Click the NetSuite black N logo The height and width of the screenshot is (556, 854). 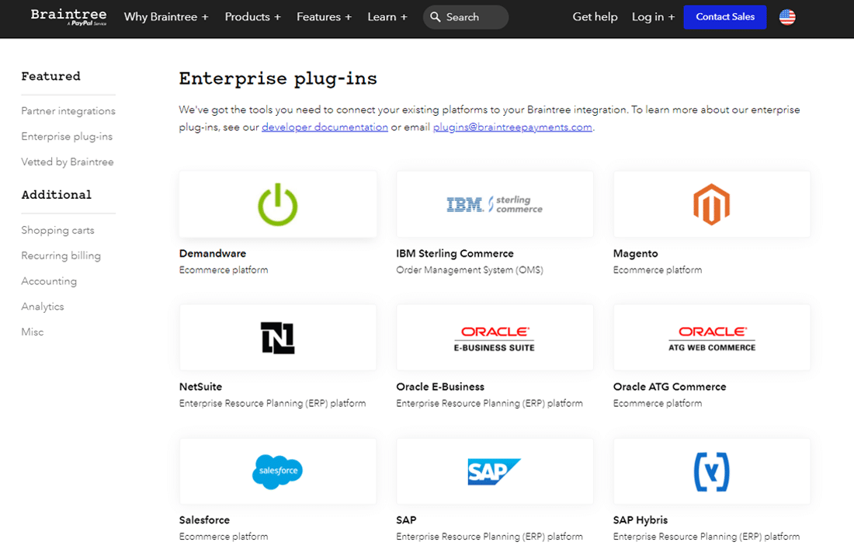click(x=277, y=338)
